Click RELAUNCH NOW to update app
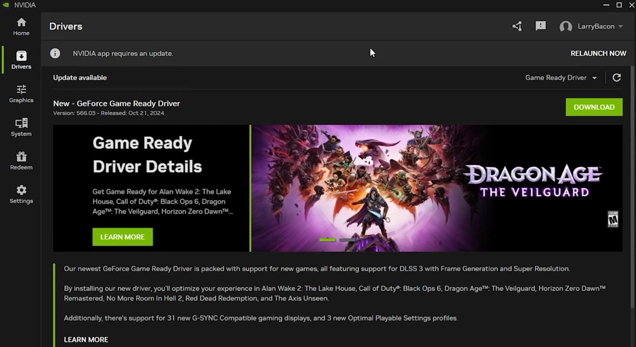 (598, 53)
